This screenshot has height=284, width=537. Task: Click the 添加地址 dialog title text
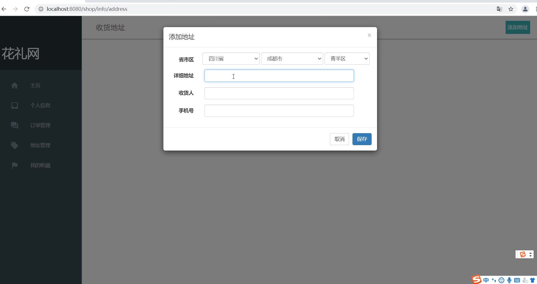pos(182,37)
